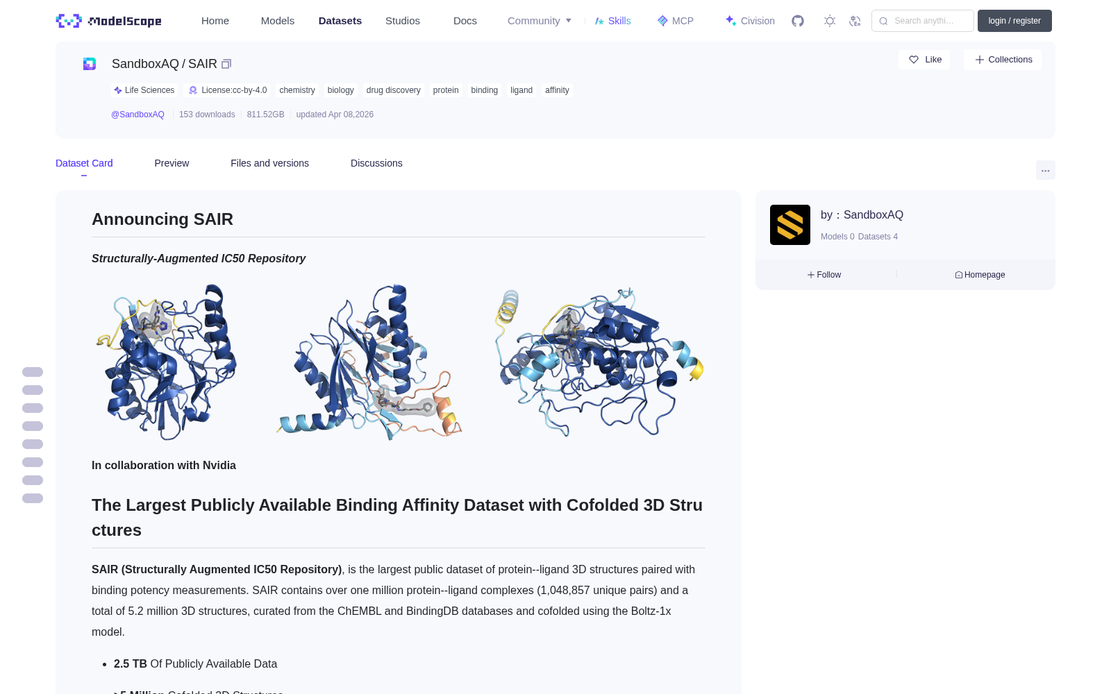
Task: Click the SandboxAQ black and gold logo
Action: pyautogui.click(x=790, y=225)
